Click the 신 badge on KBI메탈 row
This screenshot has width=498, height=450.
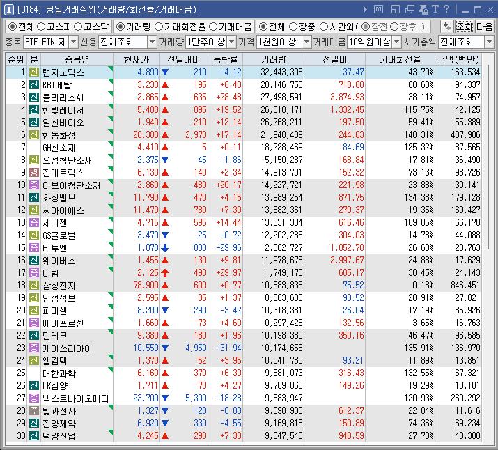coord(34,85)
